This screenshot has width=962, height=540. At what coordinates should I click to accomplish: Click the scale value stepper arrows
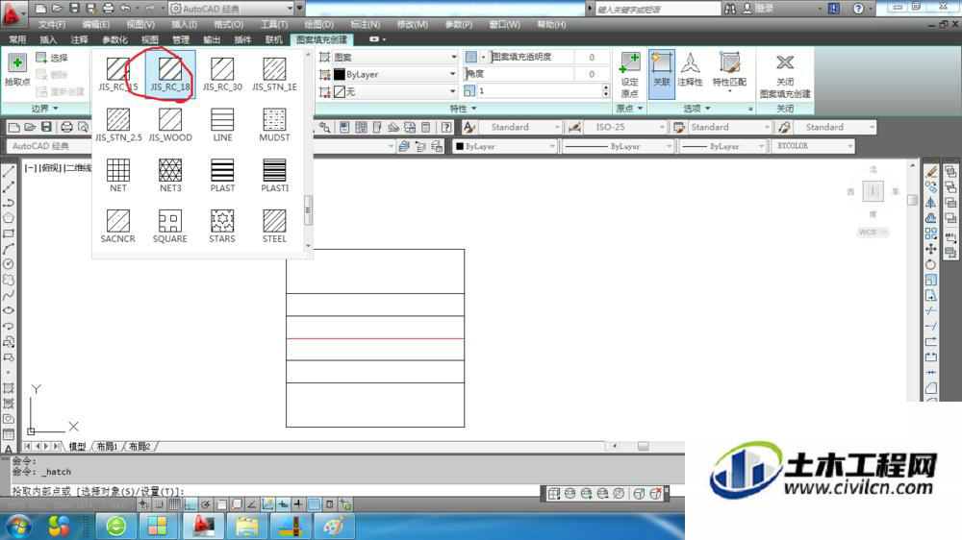(x=606, y=90)
